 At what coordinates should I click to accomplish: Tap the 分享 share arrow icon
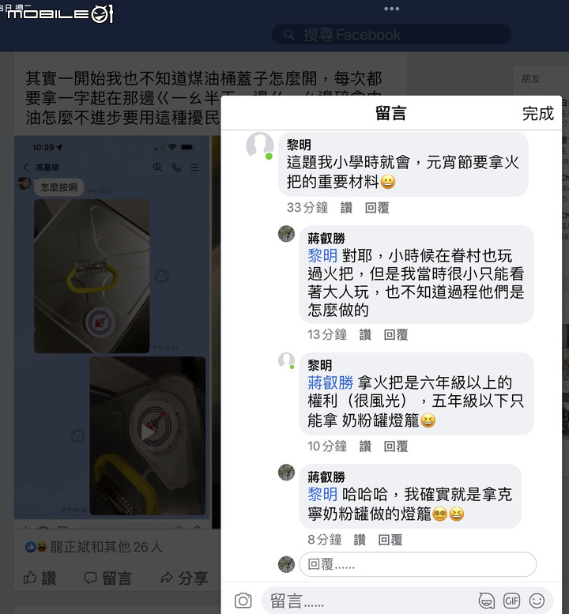pyautogui.click(x=167, y=578)
